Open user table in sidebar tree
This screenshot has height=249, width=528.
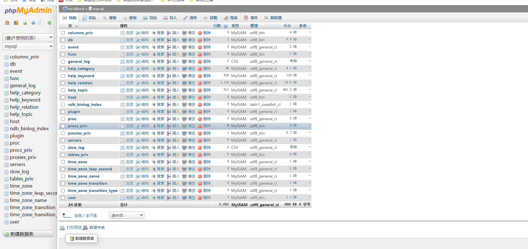[x=15, y=222]
